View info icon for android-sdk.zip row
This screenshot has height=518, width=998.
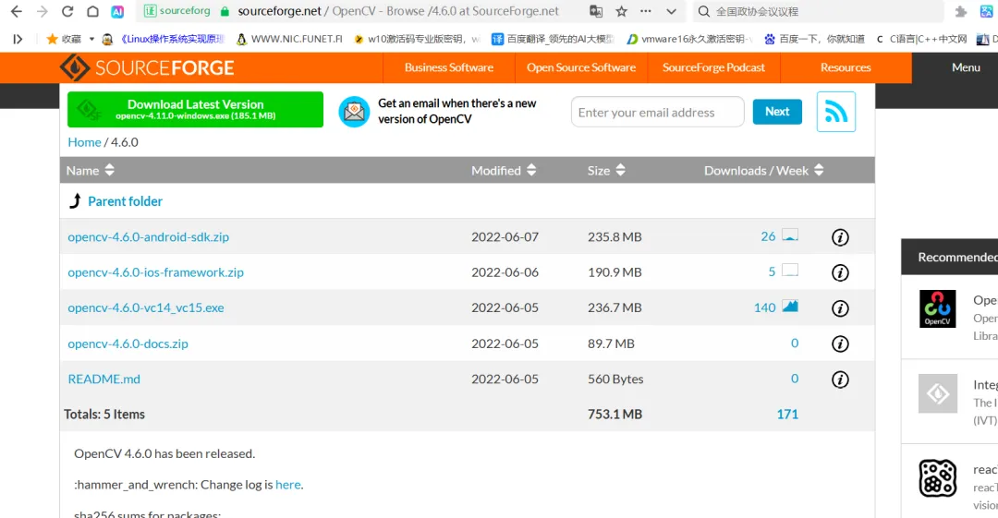(x=840, y=237)
